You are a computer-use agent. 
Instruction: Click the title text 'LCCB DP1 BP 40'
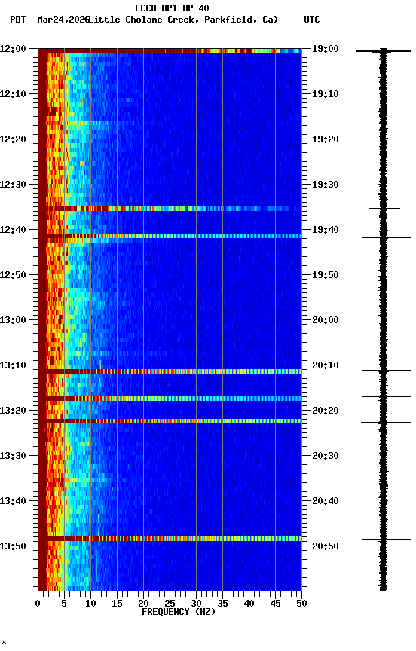[172, 8]
